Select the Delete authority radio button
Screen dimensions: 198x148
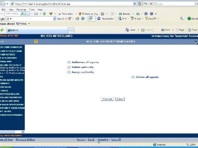(x=69, y=67)
